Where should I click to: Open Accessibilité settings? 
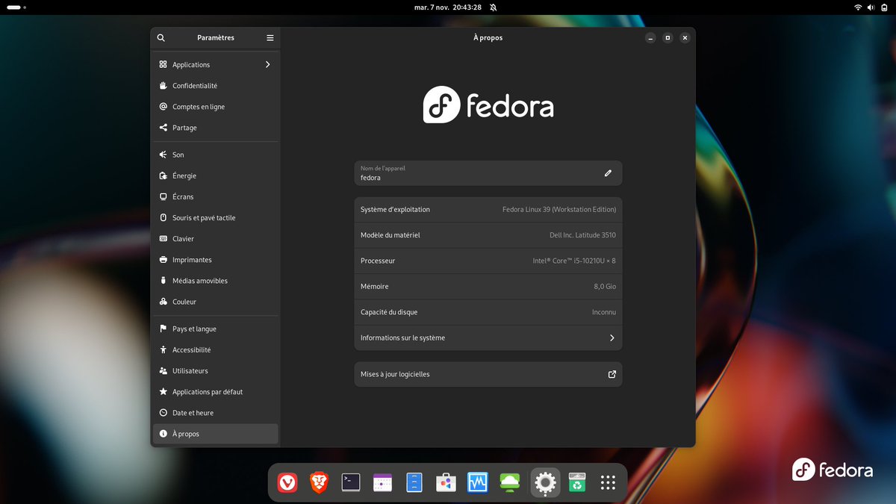[215, 349]
